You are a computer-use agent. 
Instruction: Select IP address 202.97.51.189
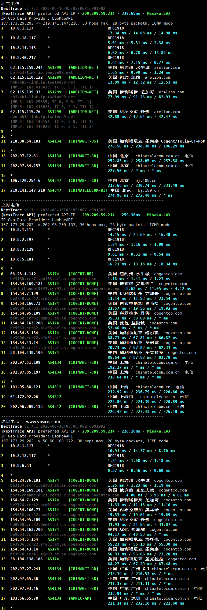pyautogui.click(x=25, y=362)
